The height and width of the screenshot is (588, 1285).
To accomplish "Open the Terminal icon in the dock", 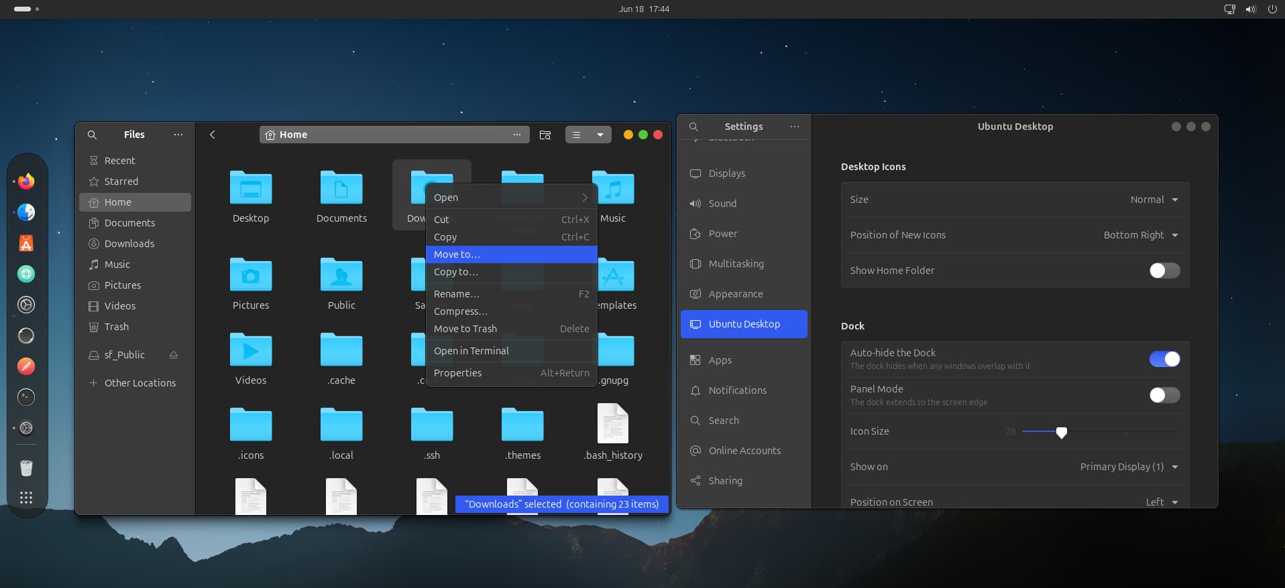I will click(26, 397).
